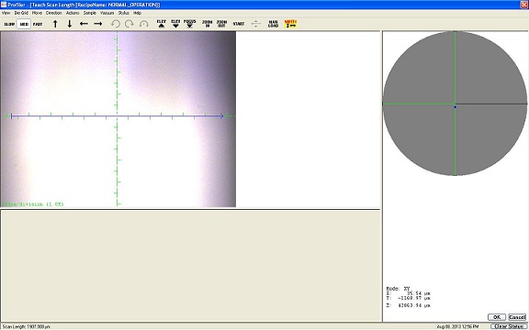The height and width of the screenshot is (330, 529).
Task: Select the SLOW stage speed
Action: (9, 24)
